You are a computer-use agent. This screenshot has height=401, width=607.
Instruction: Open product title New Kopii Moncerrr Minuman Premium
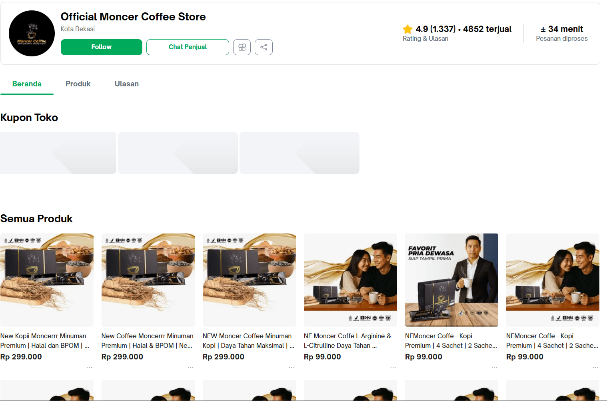pyautogui.click(x=45, y=341)
